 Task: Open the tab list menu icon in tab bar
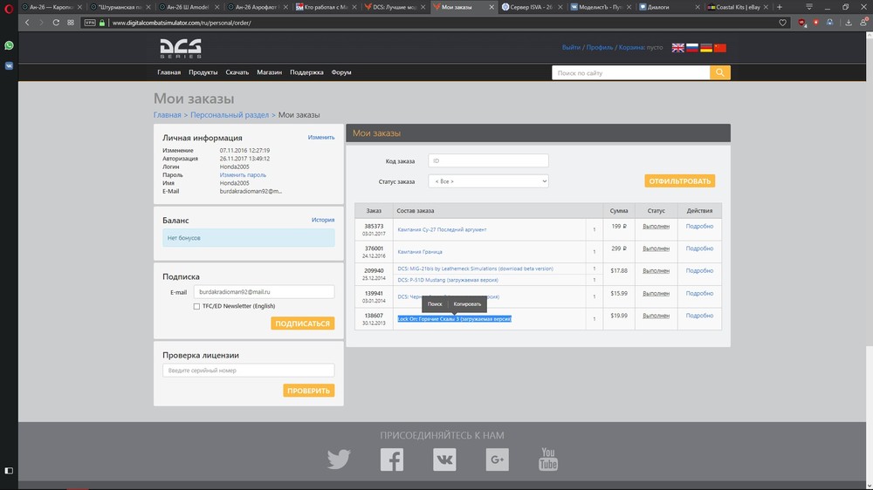809,7
